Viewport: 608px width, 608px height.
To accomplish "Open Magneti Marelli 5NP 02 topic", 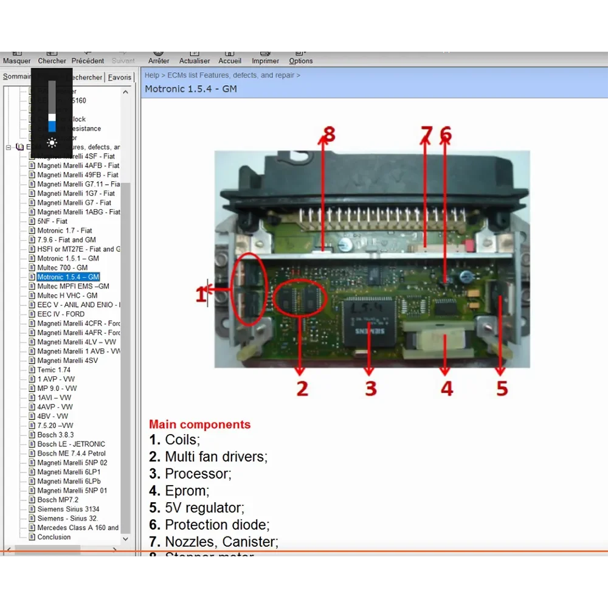I will pos(72,463).
